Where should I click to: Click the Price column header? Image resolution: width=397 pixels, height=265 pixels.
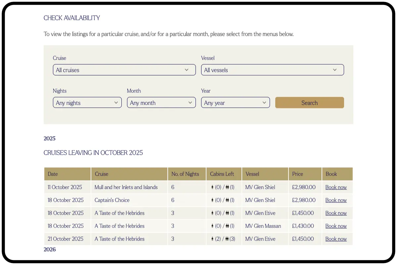pyautogui.click(x=297, y=174)
